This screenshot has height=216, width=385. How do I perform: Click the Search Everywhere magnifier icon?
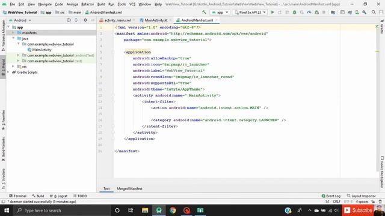tap(374, 12)
